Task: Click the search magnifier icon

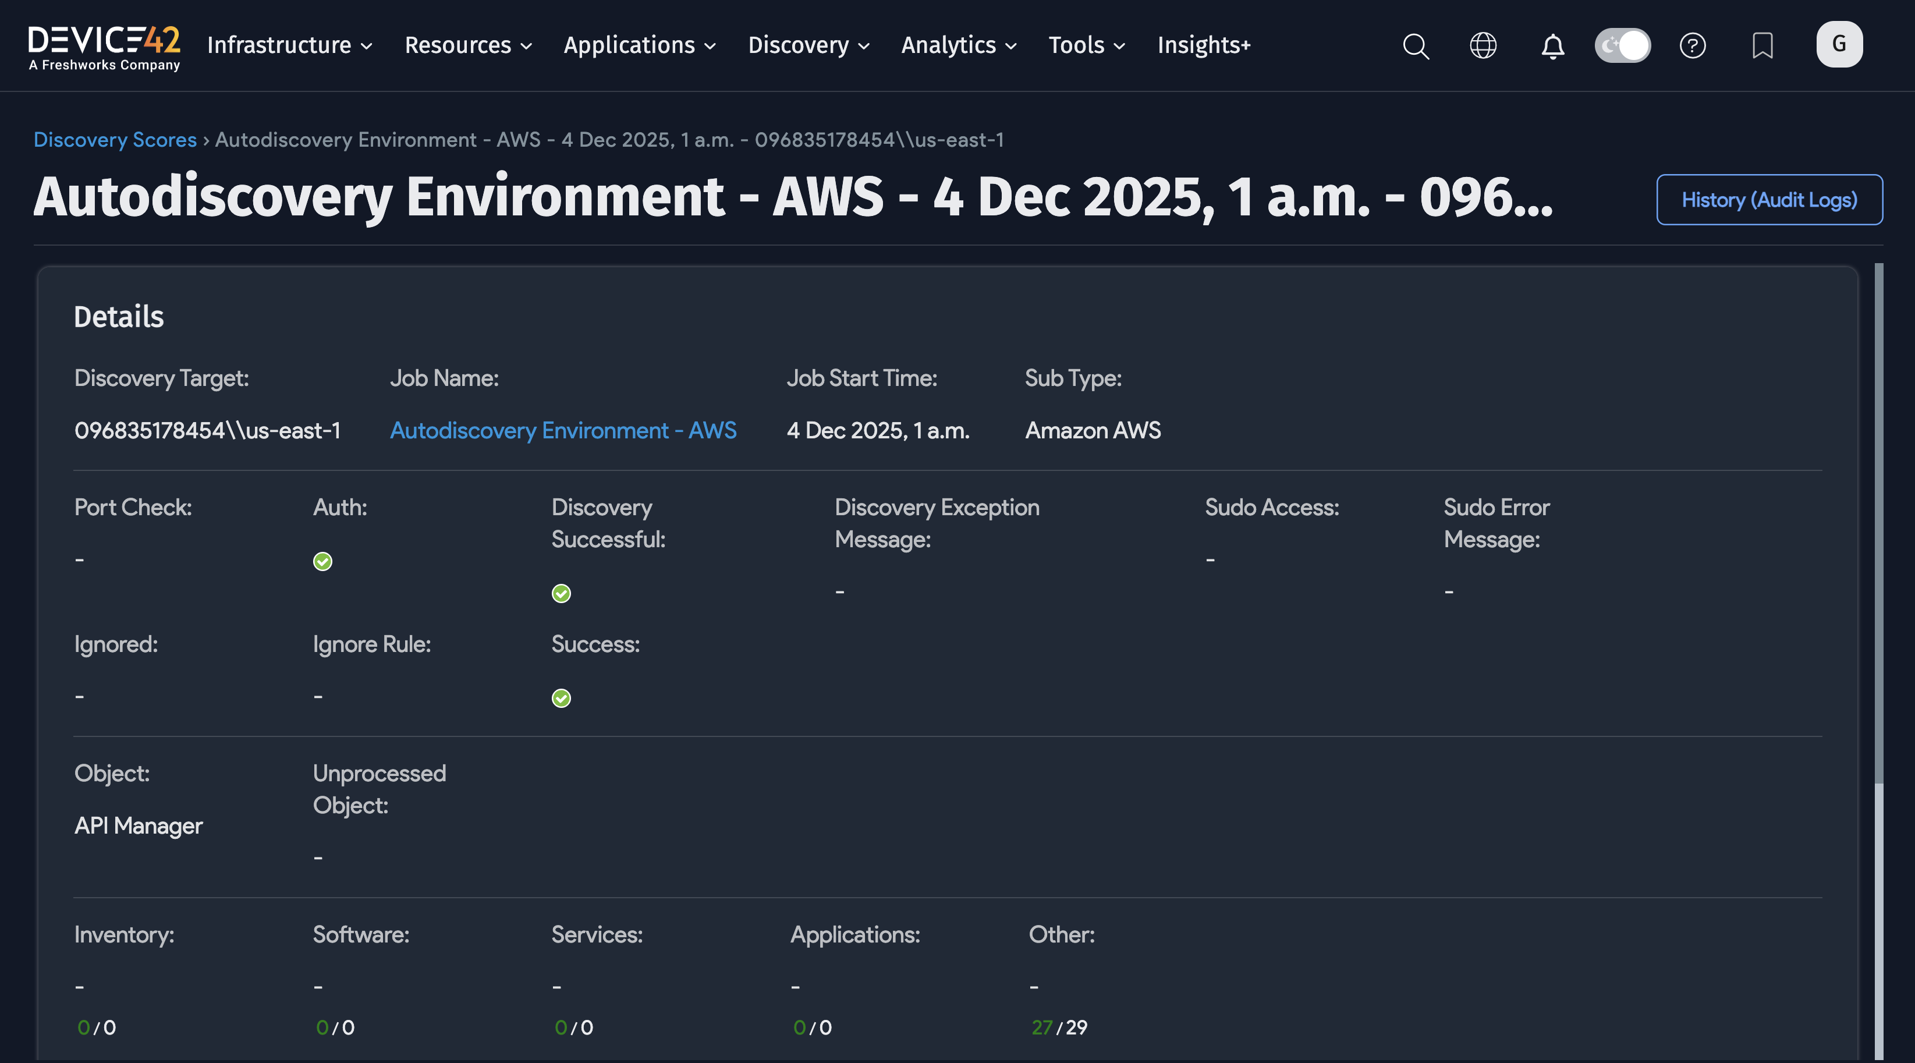Action: click(x=1416, y=46)
